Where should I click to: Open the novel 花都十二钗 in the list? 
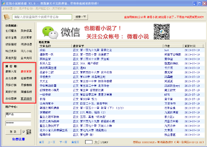[x=47, y=72]
